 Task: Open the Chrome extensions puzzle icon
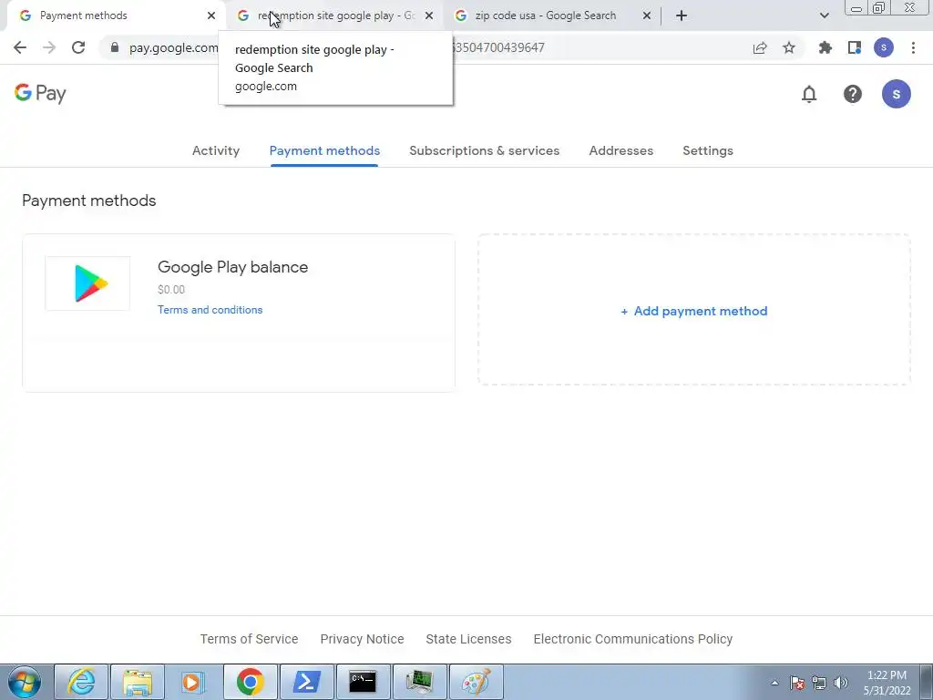[825, 47]
